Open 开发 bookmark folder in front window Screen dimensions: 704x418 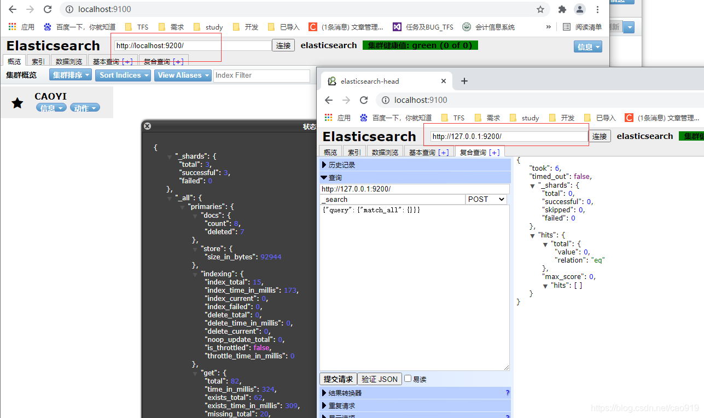(x=562, y=118)
